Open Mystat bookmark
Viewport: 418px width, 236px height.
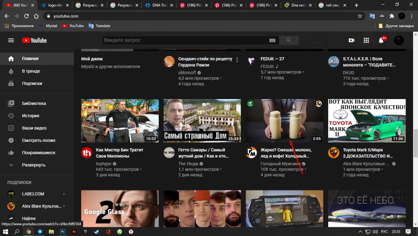(48, 26)
